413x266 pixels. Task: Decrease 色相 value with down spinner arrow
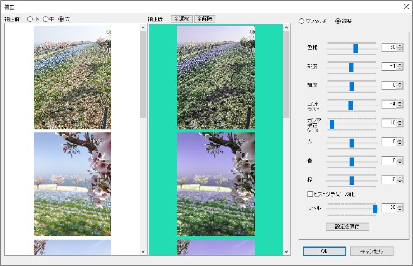click(x=400, y=50)
